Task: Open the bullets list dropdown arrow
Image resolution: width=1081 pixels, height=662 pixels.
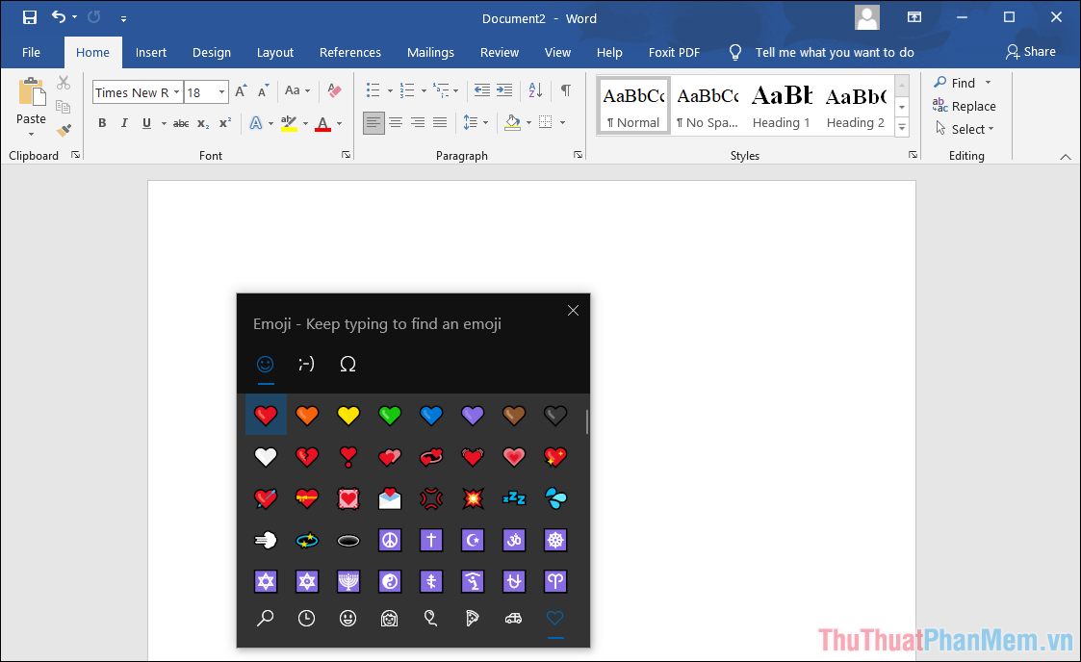Action: point(390,90)
